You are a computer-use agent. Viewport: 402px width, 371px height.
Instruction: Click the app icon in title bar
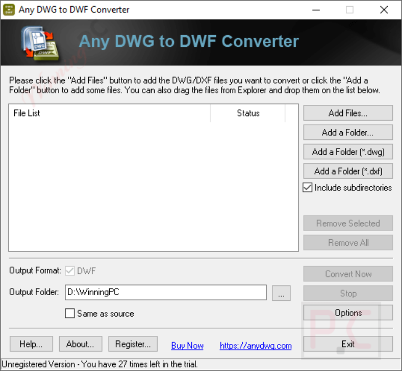click(x=9, y=10)
